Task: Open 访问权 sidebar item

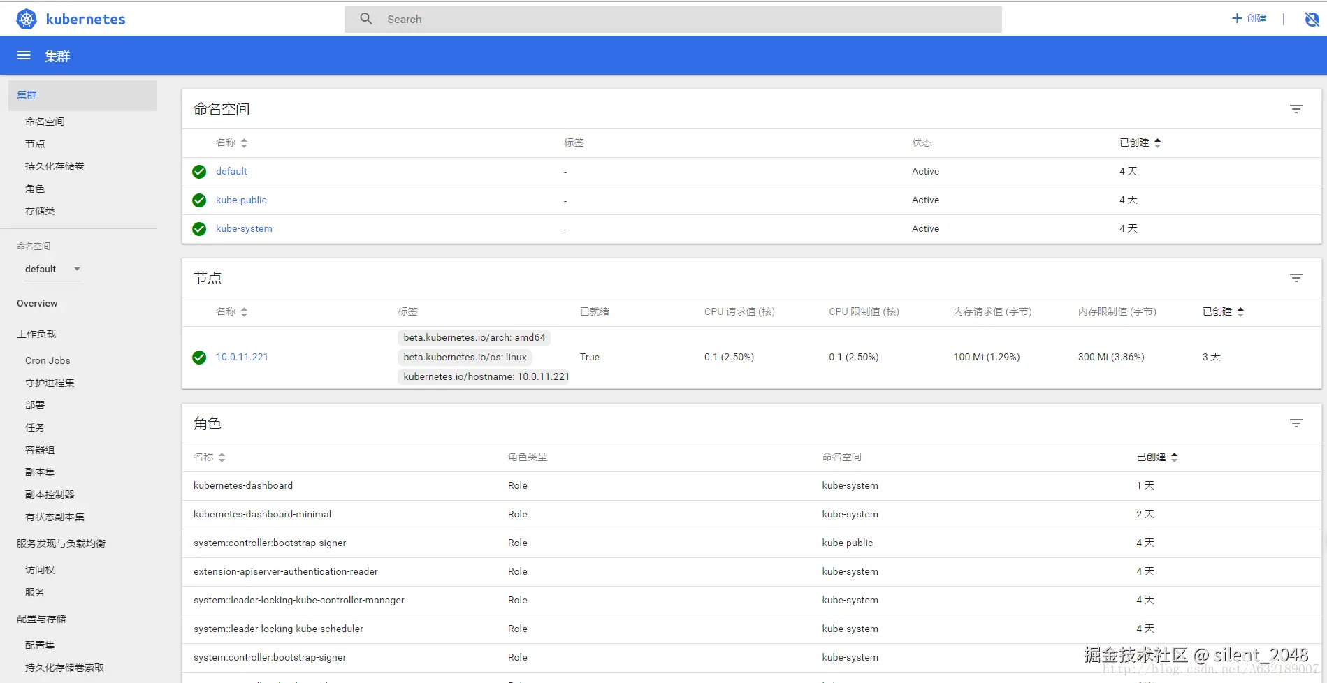Action: (40, 570)
